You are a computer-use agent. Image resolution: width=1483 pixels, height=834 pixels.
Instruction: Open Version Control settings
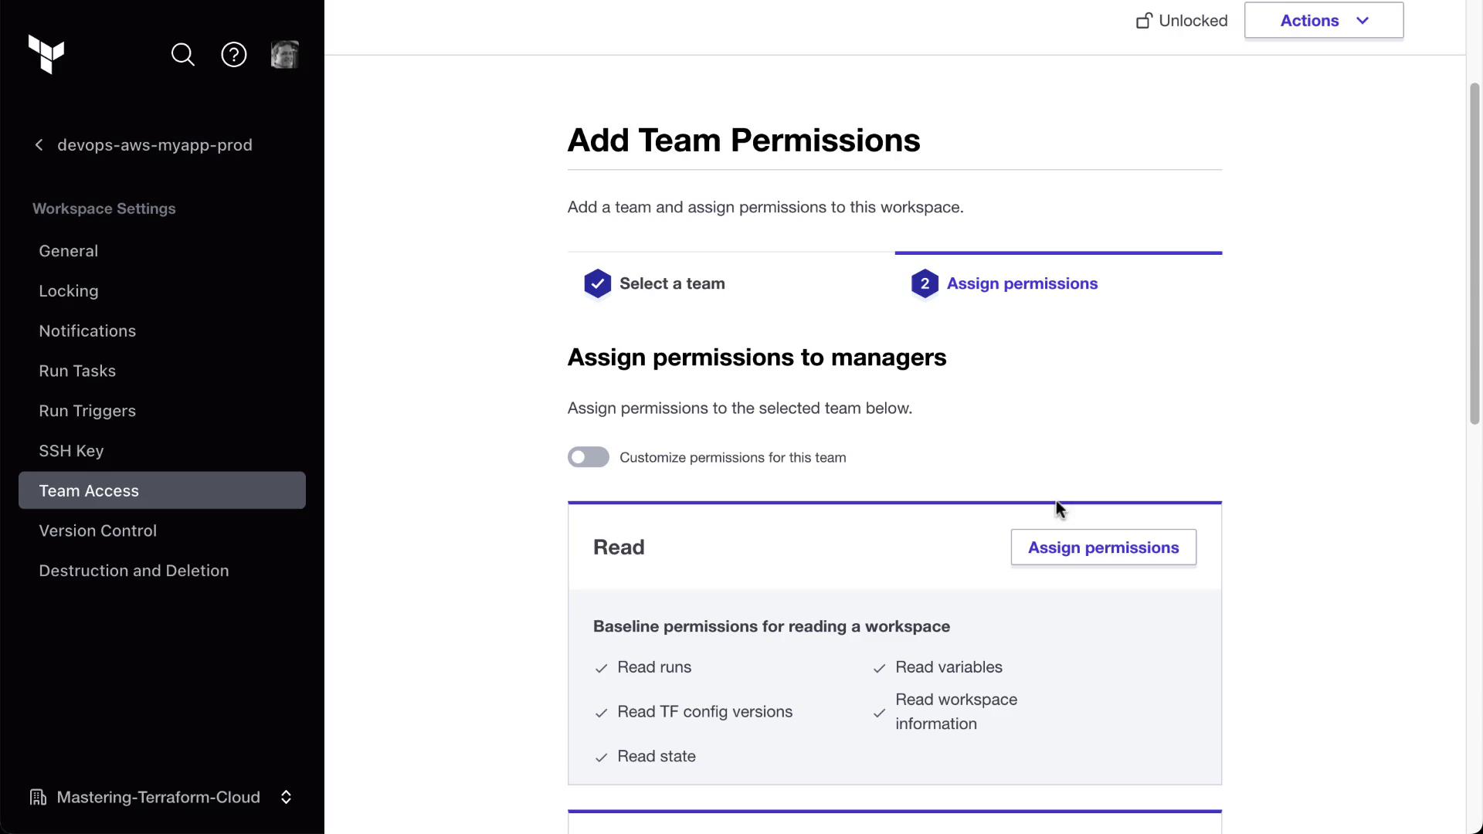pyautogui.click(x=98, y=531)
